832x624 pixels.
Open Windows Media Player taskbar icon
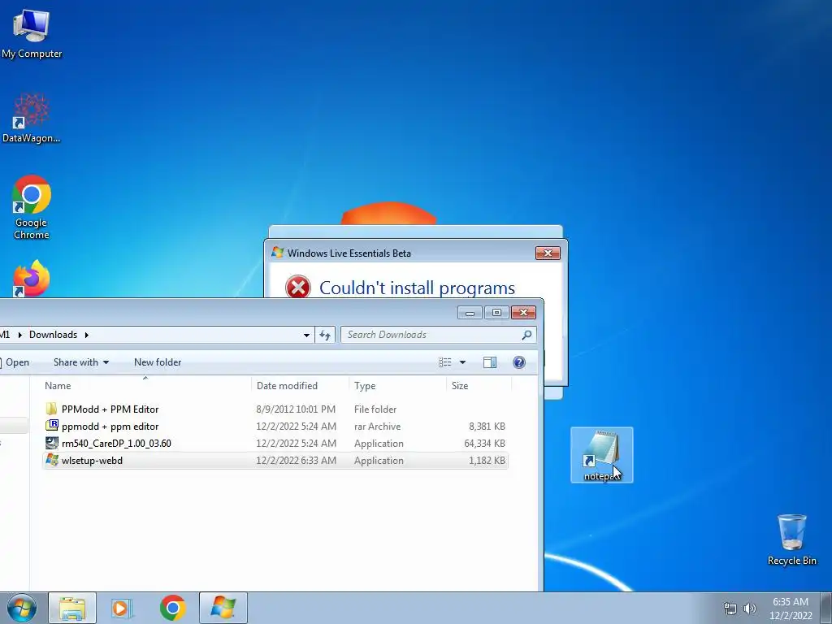122,608
